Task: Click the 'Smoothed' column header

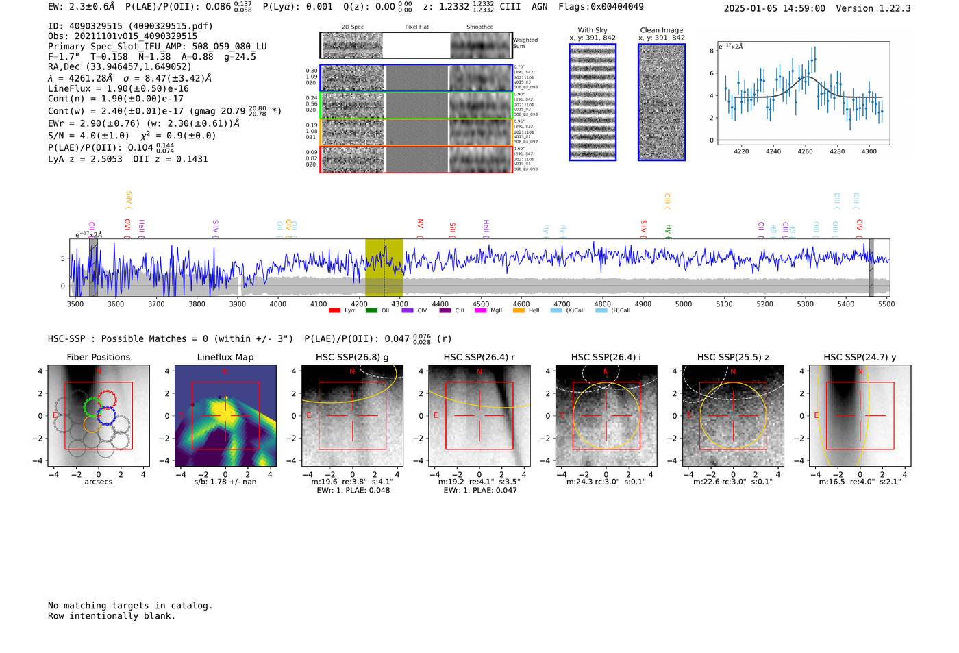Action: coord(480,27)
